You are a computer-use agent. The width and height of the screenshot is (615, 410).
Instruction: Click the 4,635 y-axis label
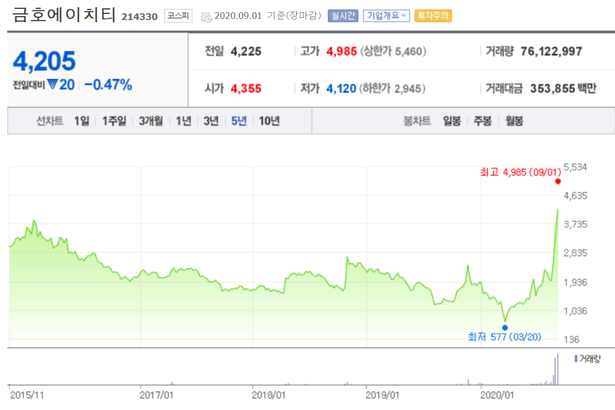[x=576, y=196]
